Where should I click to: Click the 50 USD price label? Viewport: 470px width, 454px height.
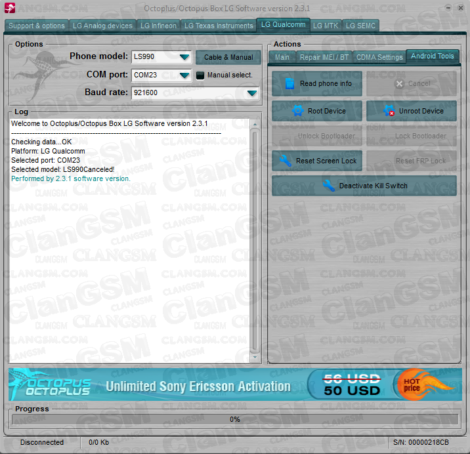pyautogui.click(x=352, y=391)
